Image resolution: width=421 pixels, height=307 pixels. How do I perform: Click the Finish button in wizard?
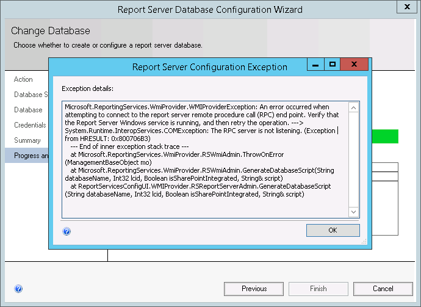(x=318, y=289)
